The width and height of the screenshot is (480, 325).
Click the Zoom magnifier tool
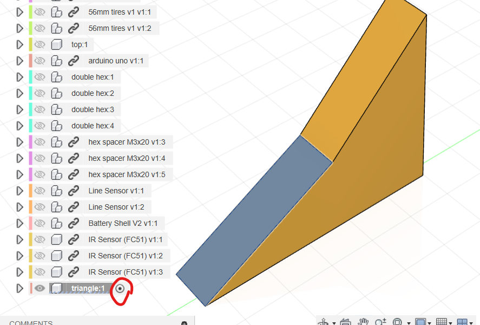380,322
